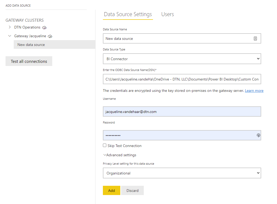Click the ADD DATA SOURCE title

click(18, 6)
